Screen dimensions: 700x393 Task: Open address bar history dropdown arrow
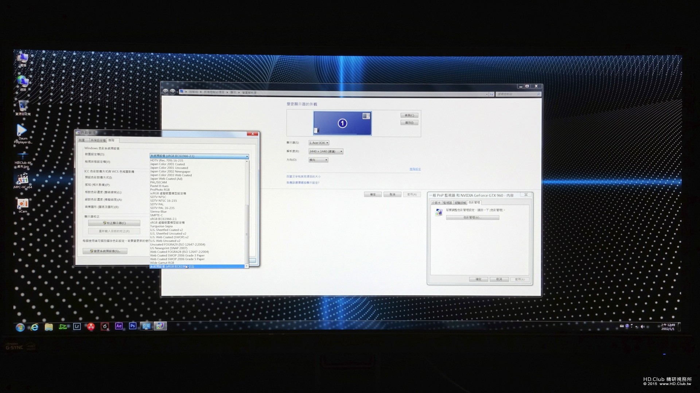[x=487, y=94]
